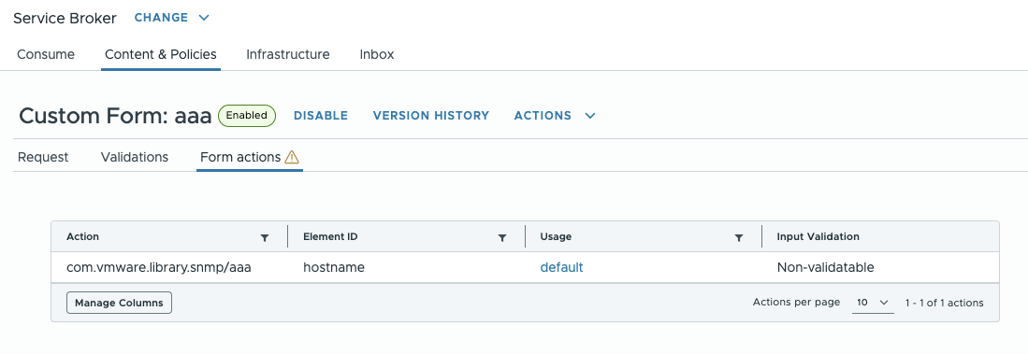Click the Custom Form: aaa heading
This screenshot has width=1028, height=354.
click(x=115, y=116)
